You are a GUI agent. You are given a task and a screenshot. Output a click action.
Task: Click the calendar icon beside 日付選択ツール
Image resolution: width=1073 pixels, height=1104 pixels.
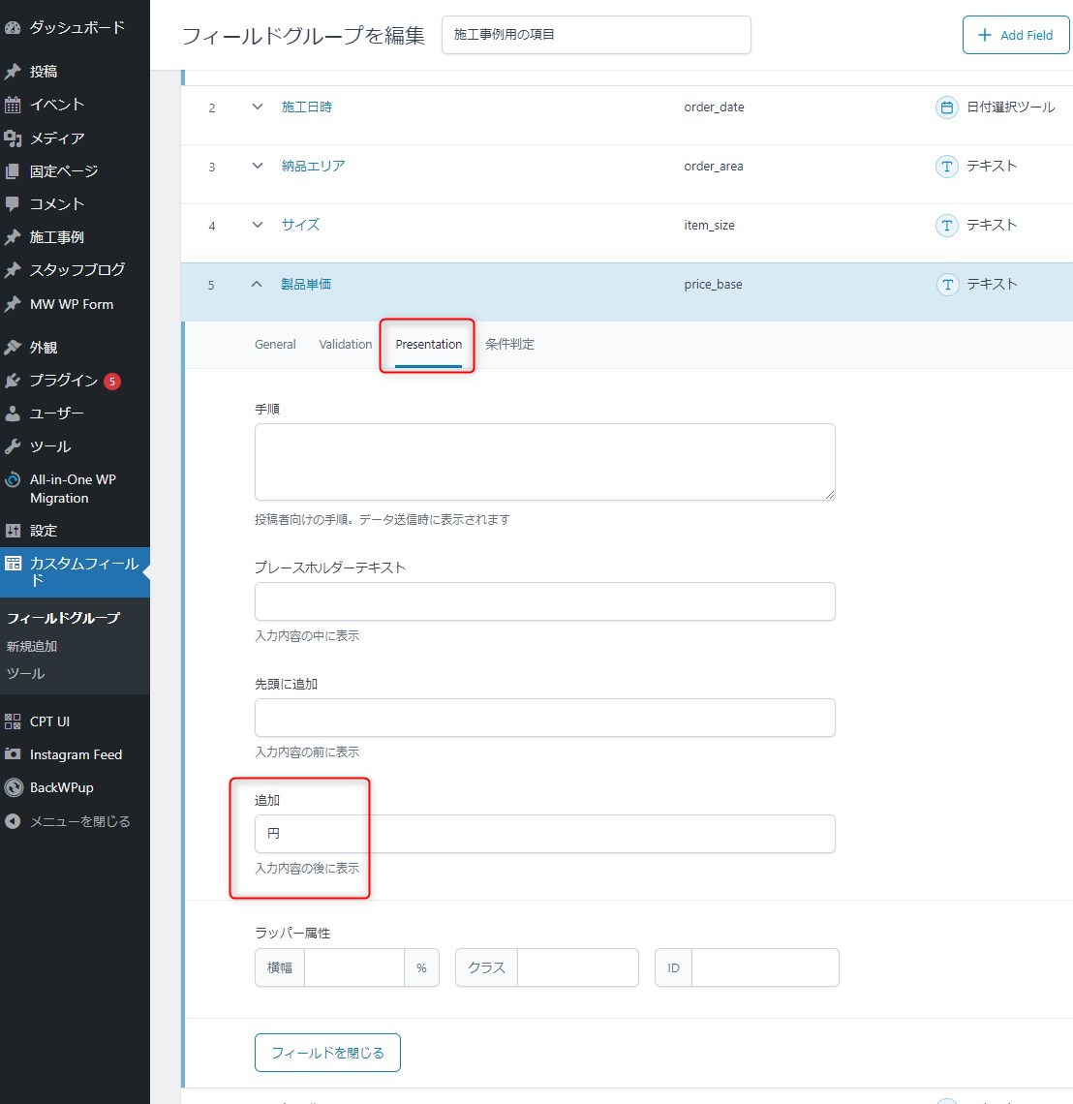(x=946, y=107)
